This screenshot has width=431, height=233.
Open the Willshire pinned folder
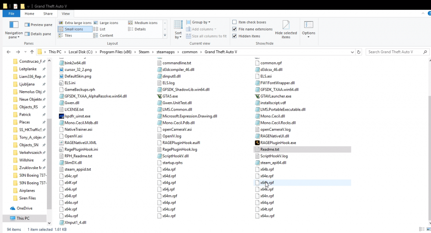coord(26,160)
